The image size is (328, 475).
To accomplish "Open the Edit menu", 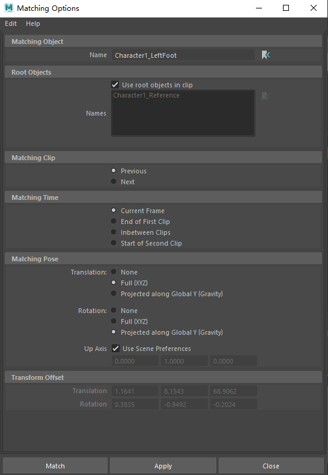I will tap(11, 23).
